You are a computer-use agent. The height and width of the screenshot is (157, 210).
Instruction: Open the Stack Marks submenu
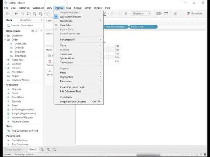(x=79, y=21)
